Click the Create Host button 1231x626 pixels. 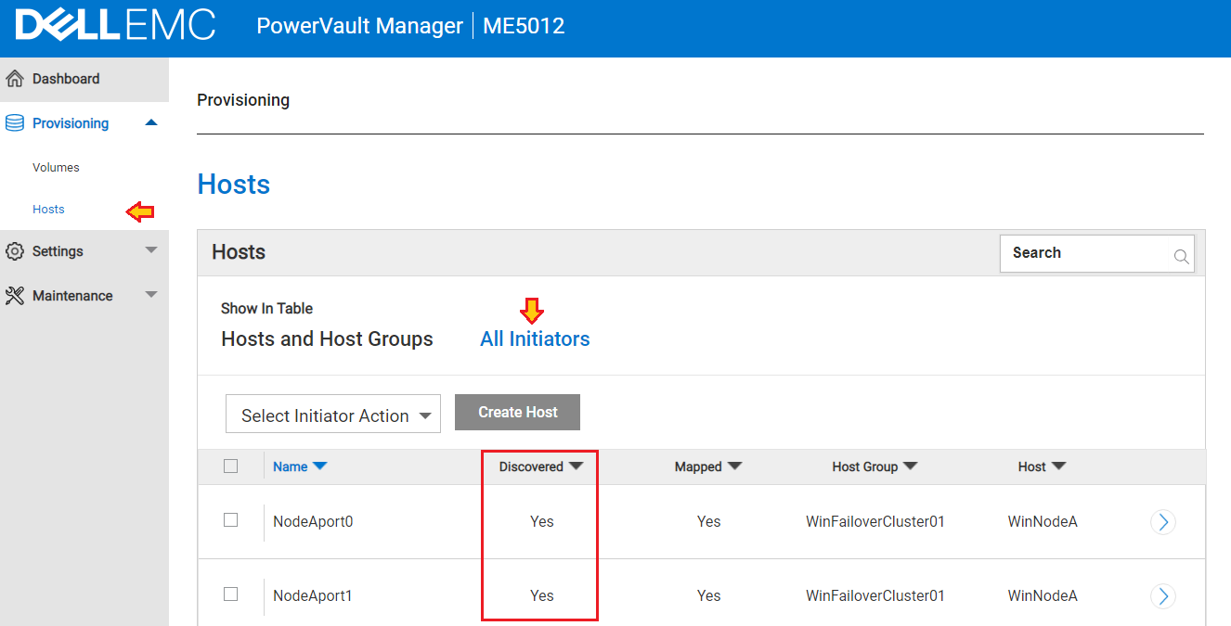[x=517, y=412]
